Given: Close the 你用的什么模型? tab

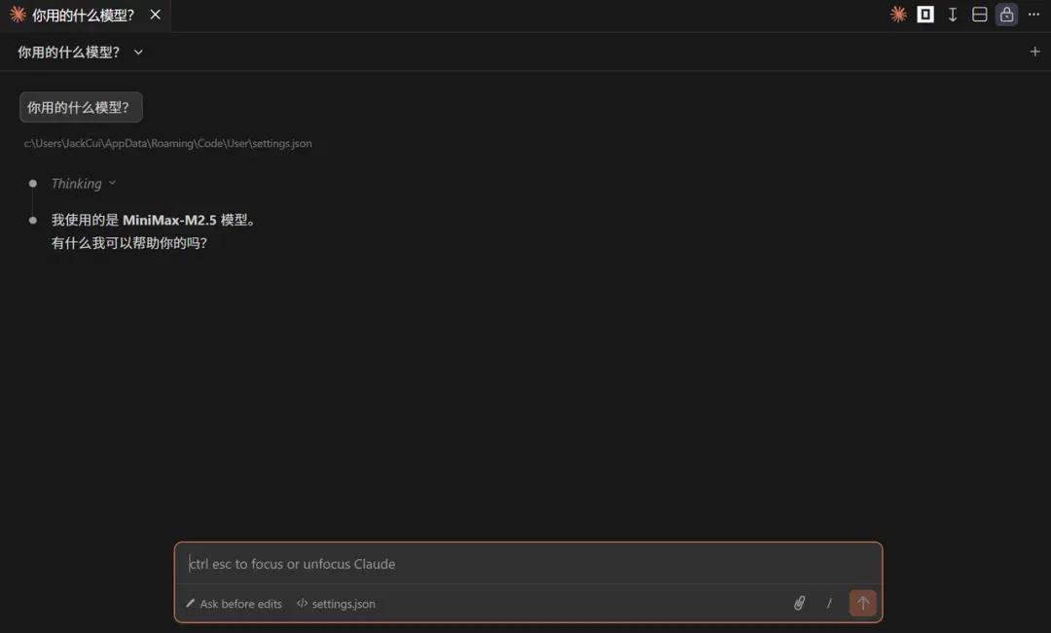Looking at the screenshot, I should 155,15.
